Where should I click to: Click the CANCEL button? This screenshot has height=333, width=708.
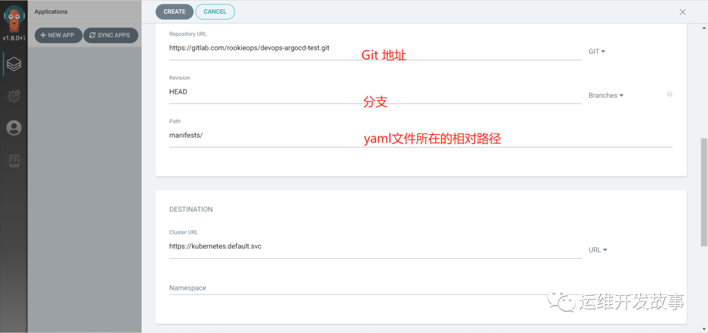pyautogui.click(x=215, y=12)
